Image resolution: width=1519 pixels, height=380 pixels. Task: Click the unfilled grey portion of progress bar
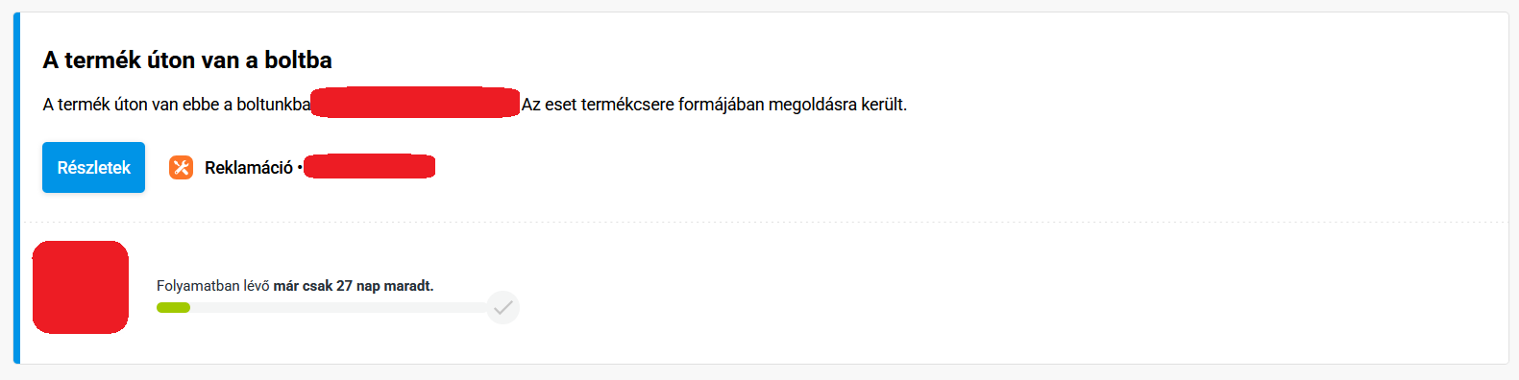339,308
